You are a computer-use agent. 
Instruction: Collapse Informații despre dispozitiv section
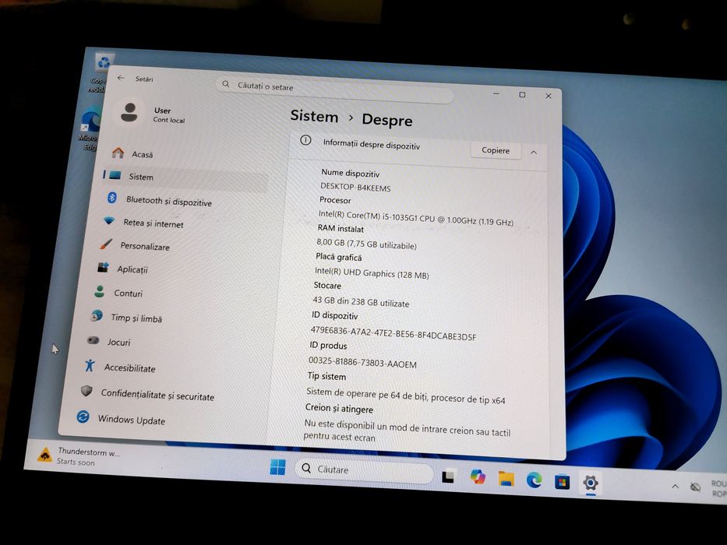coord(534,153)
